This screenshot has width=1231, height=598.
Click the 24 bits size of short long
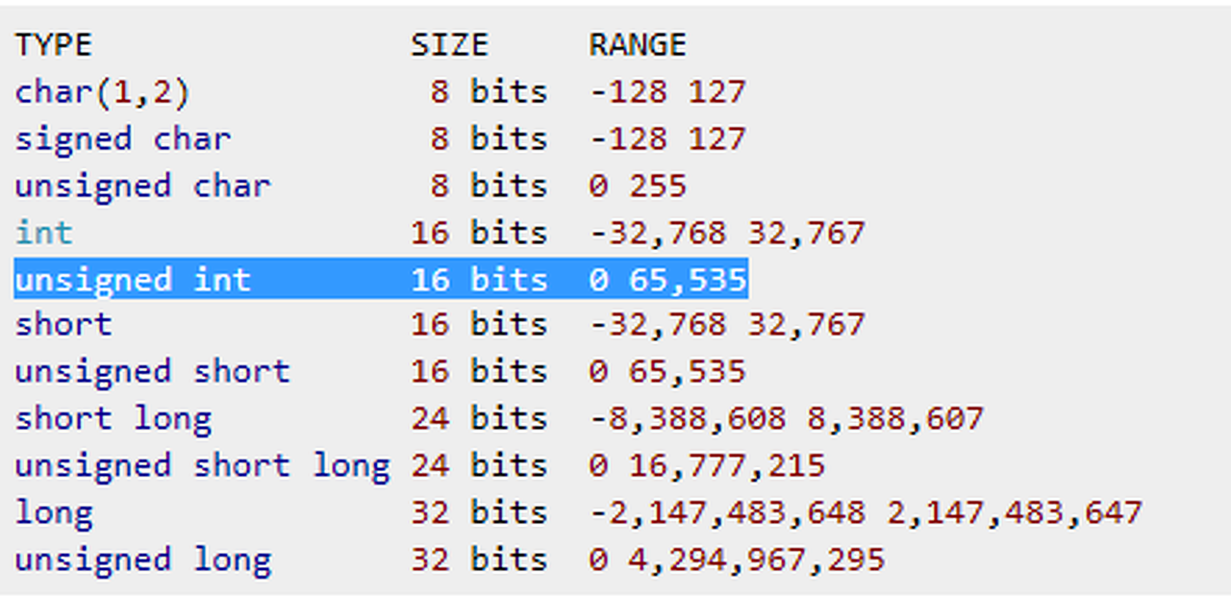[478, 419]
